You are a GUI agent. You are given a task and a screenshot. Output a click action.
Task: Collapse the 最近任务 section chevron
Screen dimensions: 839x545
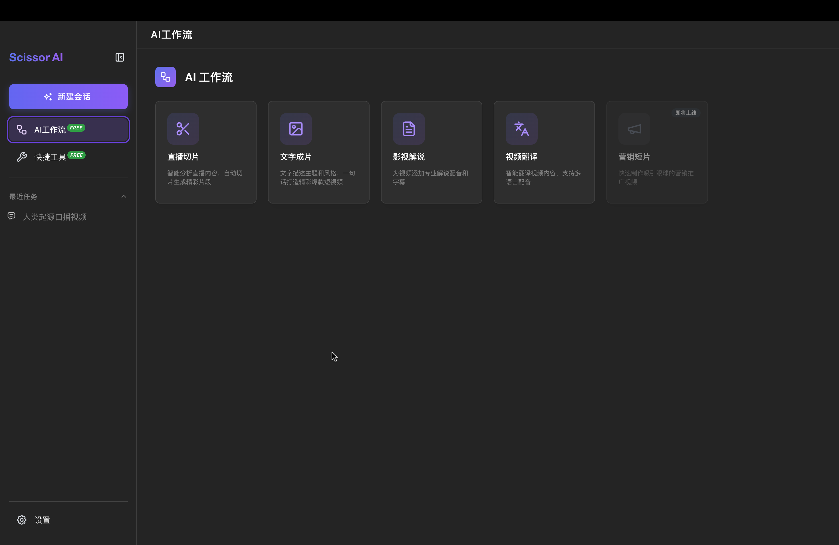[124, 196]
